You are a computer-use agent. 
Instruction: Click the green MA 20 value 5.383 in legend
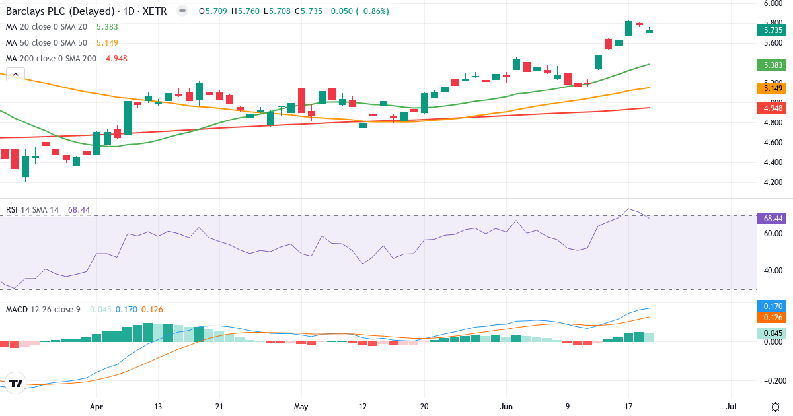coord(107,27)
